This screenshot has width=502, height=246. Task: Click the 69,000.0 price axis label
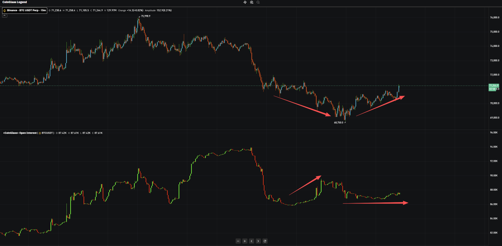(x=494, y=118)
